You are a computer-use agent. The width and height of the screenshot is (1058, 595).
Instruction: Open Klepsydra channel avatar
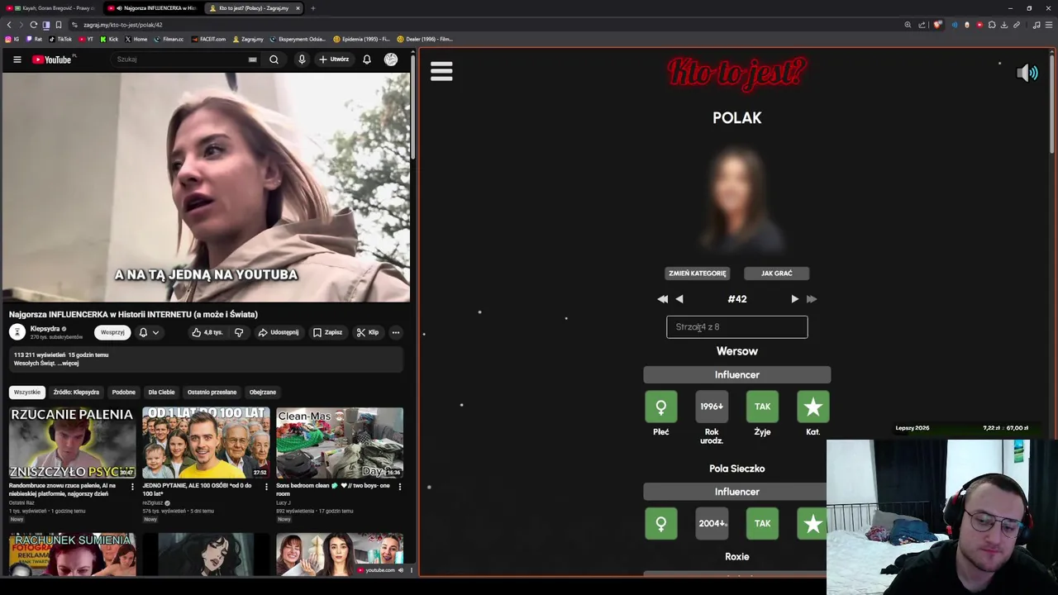[17, 331]
